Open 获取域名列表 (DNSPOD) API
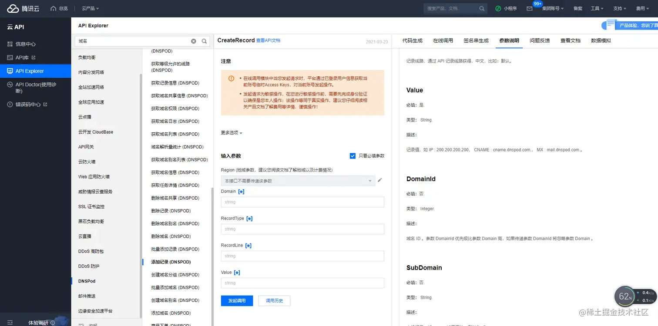This screenshot has width=658, height=326. pos(175,134)
